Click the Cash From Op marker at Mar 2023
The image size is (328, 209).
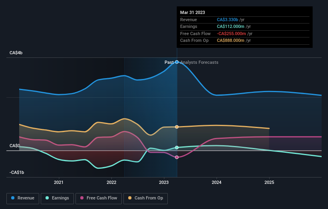click(177, 127)
